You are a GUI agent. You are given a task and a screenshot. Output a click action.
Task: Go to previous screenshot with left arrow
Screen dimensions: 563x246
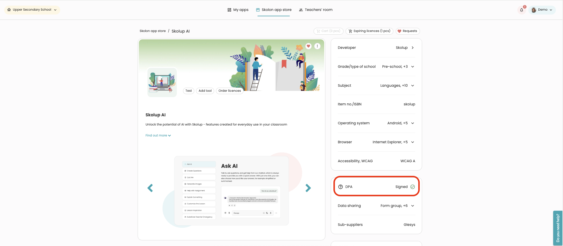tap(150, 188)
